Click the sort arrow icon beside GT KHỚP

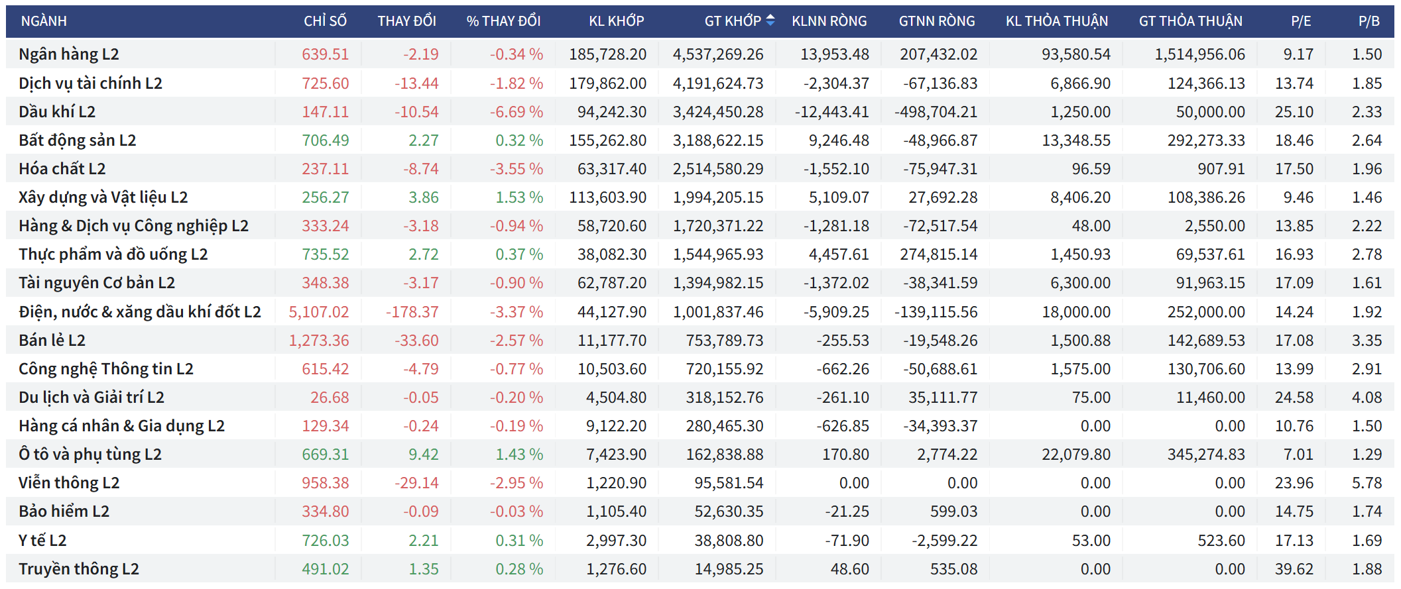770,21
